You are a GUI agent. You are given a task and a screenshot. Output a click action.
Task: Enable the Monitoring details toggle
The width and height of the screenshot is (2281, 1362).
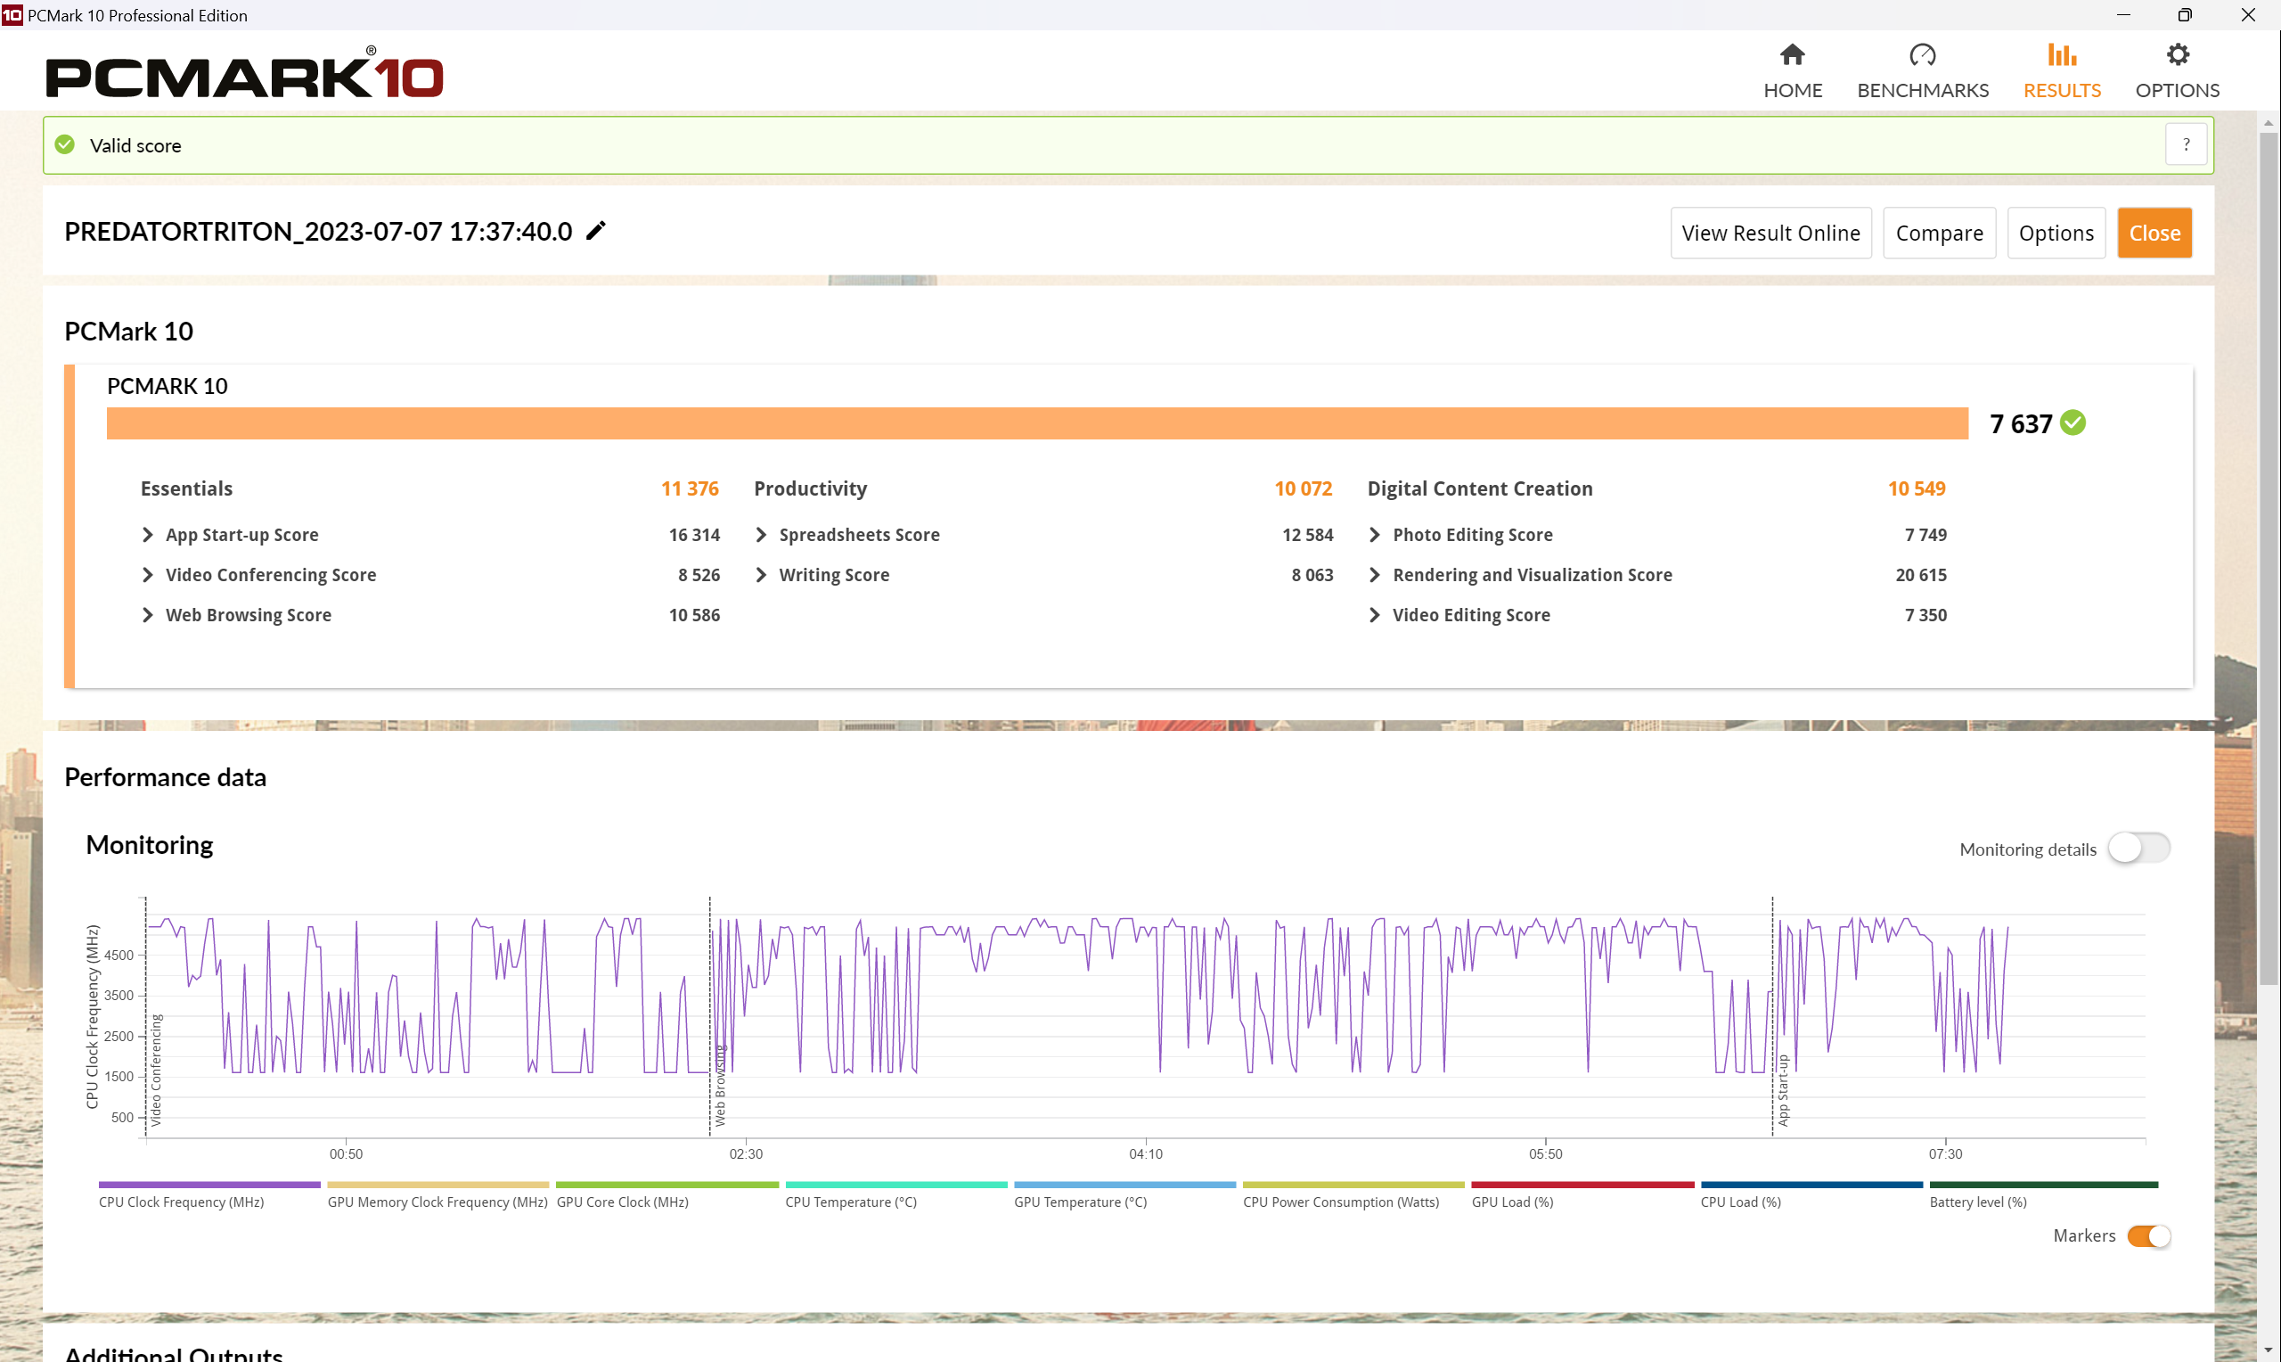click(x=2138, y=848)
